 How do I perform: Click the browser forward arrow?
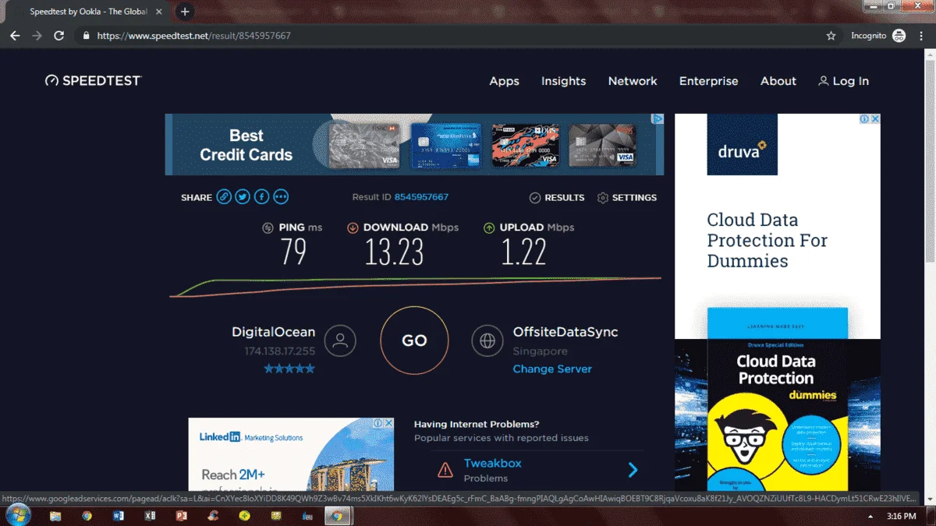point(37,36)
